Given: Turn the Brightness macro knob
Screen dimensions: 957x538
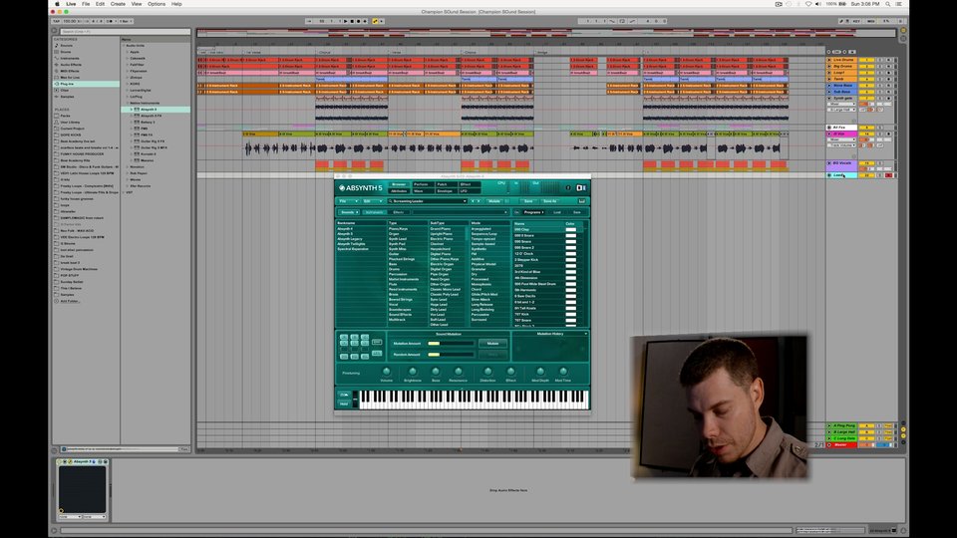Looking at the screenshot, I should 413,372.
